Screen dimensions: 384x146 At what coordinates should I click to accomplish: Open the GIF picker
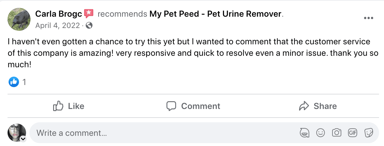pyautogui.click(x=353, y=133)
